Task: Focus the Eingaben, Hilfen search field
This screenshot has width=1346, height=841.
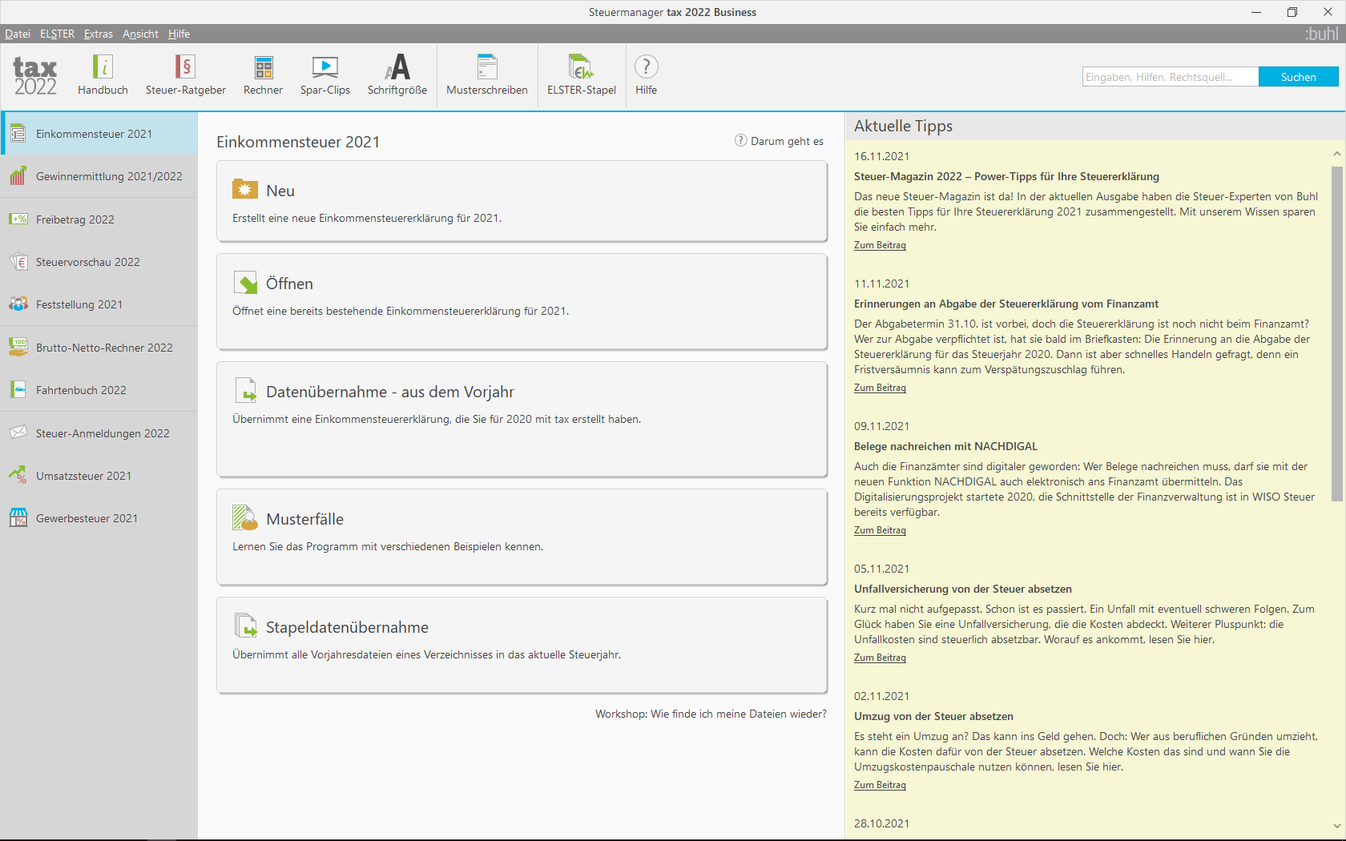Action: pyautogui.click(x=1171, y=77)
